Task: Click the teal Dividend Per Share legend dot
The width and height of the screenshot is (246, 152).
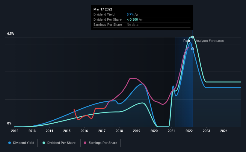Action: pos(44,143)
